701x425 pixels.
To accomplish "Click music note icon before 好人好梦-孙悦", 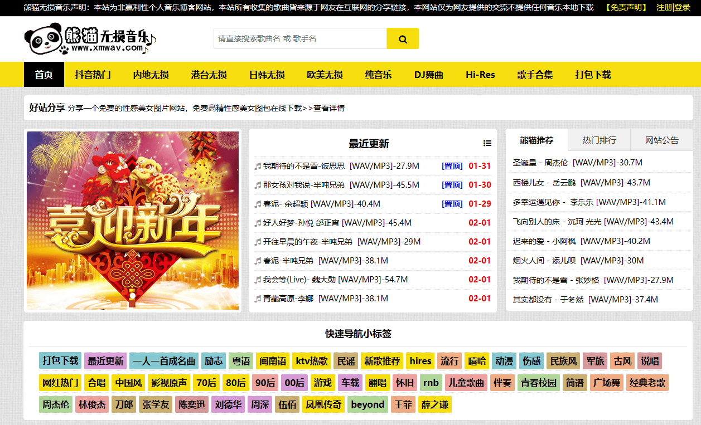I will point(258,223).
